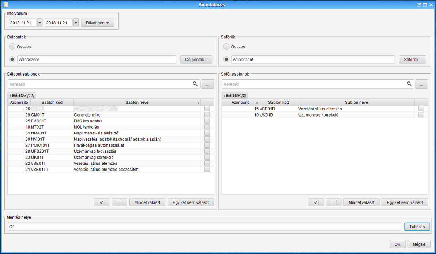Switch to the Találatok [2] tab
Image resolution: width=436 pixels, height=254 pixels.
click(235, 95)
